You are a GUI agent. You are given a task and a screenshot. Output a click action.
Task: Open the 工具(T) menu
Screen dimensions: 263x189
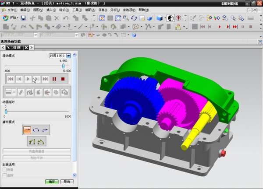[x=77, y=10]
